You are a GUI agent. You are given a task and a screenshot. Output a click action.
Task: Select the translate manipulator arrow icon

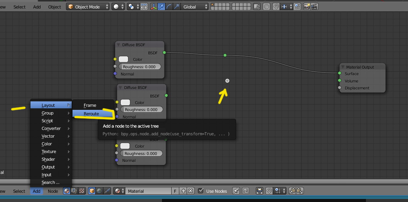click(161, 7)
